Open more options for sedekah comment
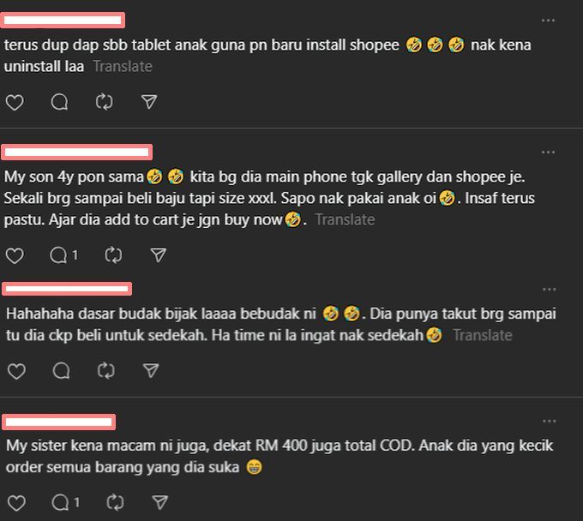This screenshot has width=583, height=521. [550, 290]
